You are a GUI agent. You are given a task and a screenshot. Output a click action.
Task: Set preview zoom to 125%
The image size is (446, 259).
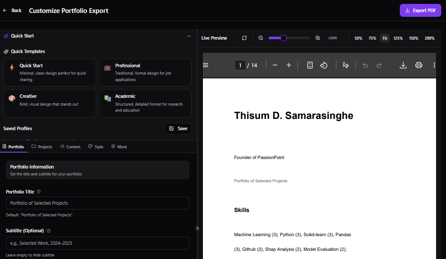398,38
